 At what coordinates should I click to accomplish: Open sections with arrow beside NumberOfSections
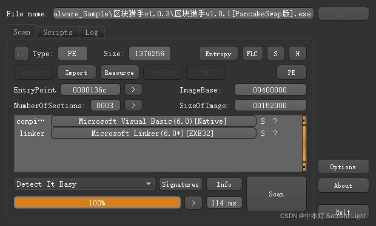tap(133, 105)
